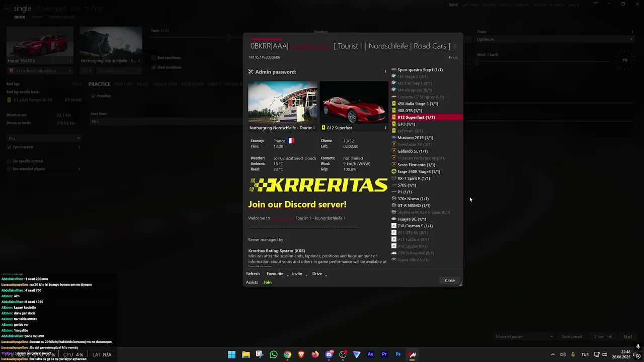The image size is (644, 362).
Task: Open the Pro assists preset dropdown
Action: coord(44,138)
